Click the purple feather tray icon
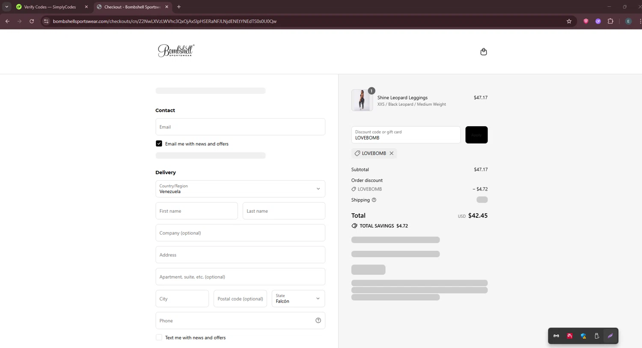Screen dimensions: 642x348 click(x=610, y=336)
